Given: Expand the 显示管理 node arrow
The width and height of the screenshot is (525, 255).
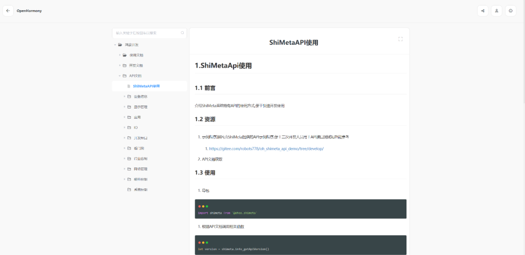Looking at the screenshot, I should [x=124, y=107].
